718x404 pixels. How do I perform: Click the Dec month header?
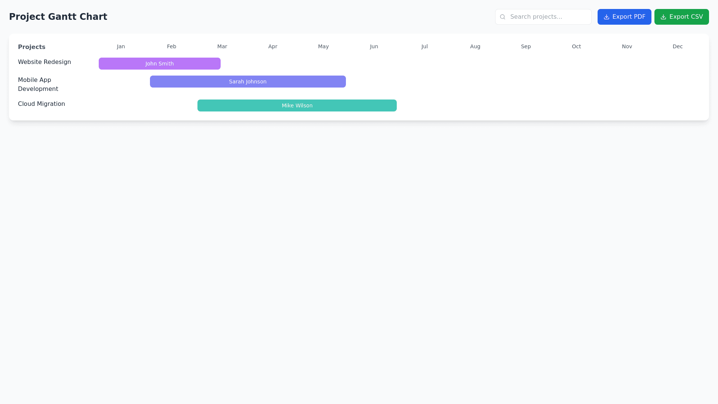pos(677,46)
